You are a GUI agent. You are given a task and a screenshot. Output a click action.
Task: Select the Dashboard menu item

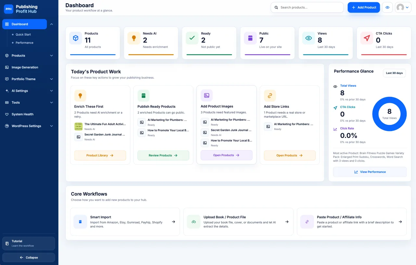tap(24, 24)
